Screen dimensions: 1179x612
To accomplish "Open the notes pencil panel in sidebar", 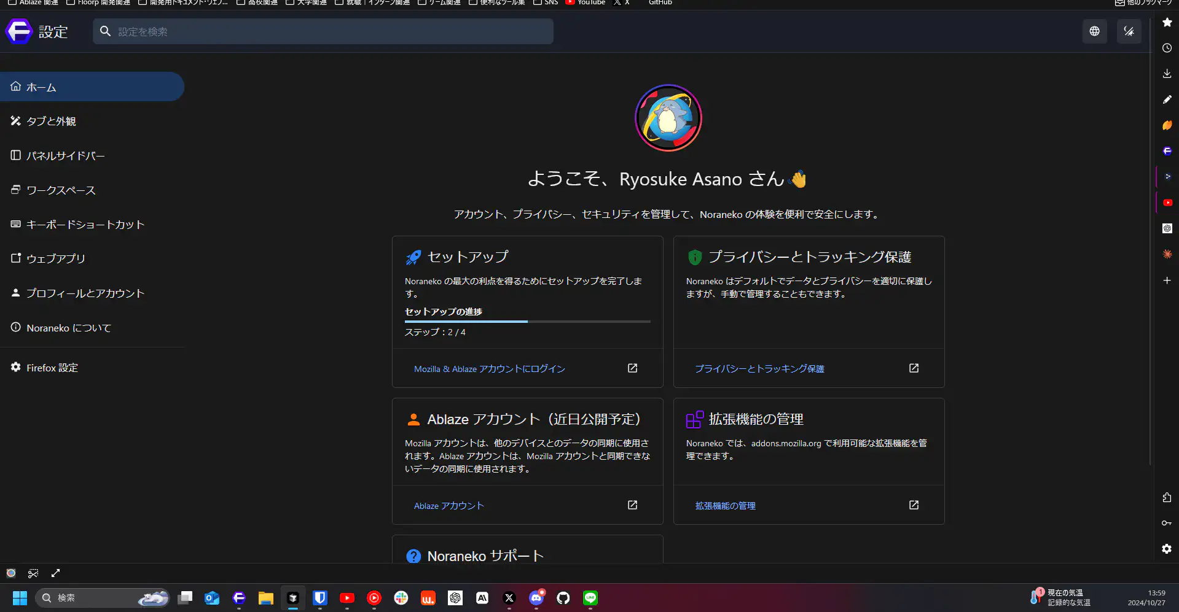I will 1167,99.
